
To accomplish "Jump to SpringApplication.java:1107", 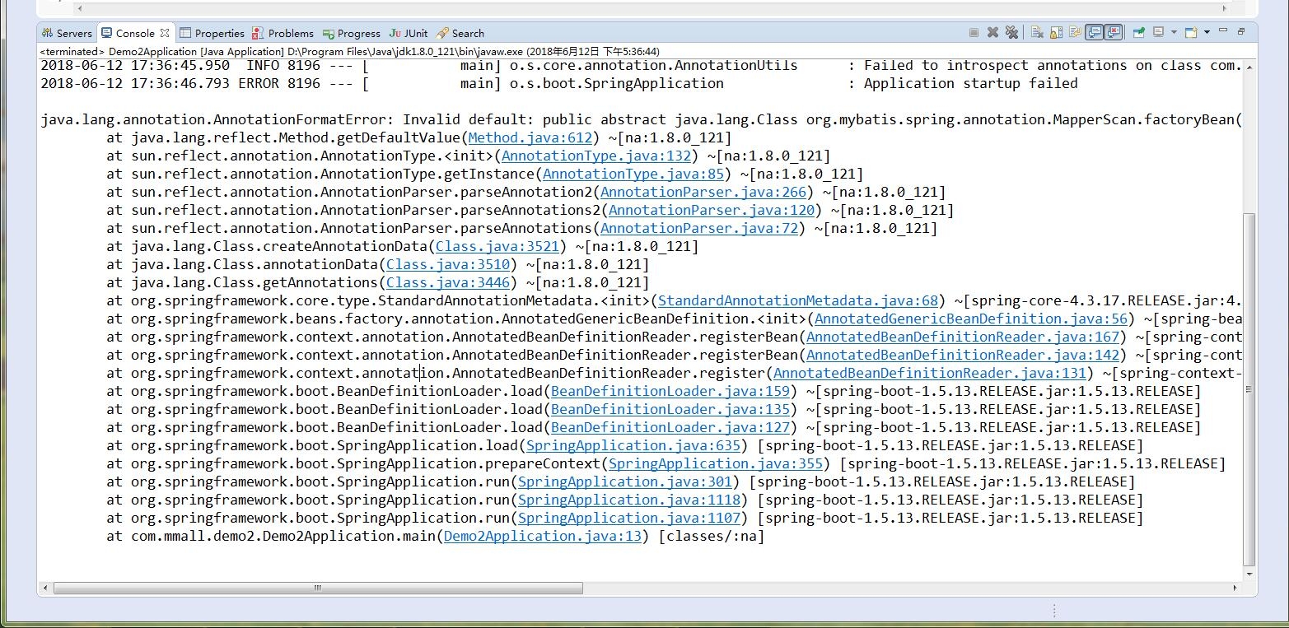I will point(629,518).
